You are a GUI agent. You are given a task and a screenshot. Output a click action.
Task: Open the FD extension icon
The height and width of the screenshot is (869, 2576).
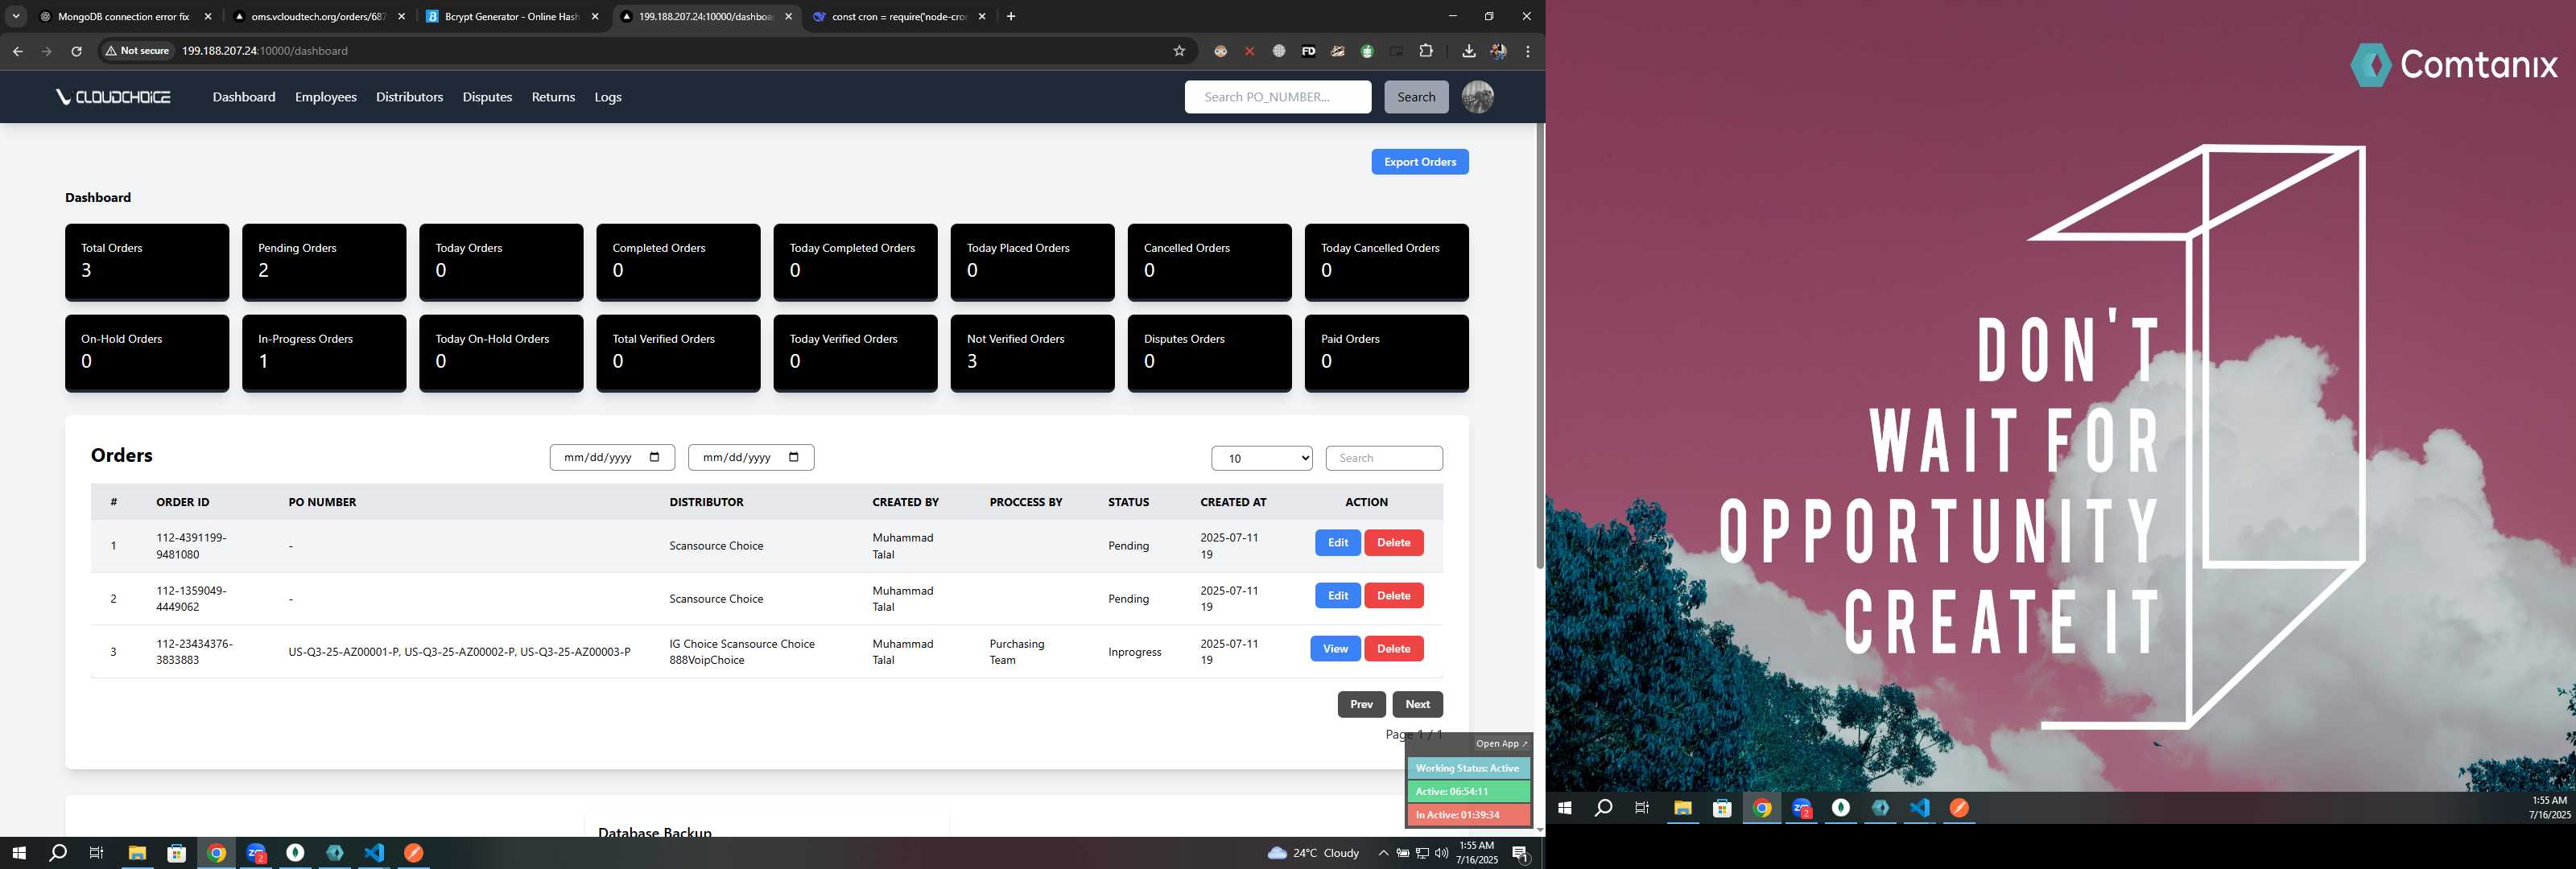click(x=1308, y=51)
